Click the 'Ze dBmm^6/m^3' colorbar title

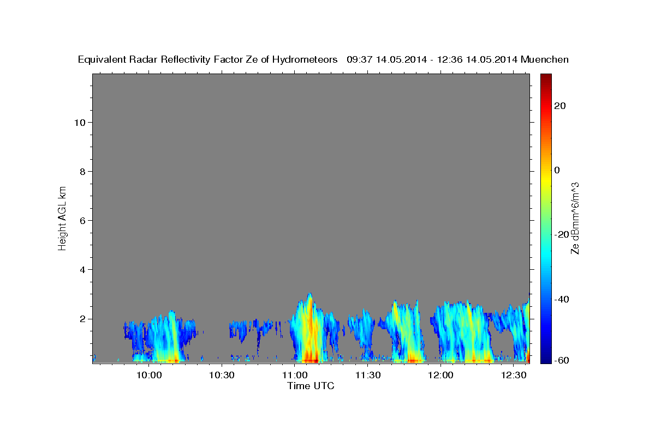(575, 218)
